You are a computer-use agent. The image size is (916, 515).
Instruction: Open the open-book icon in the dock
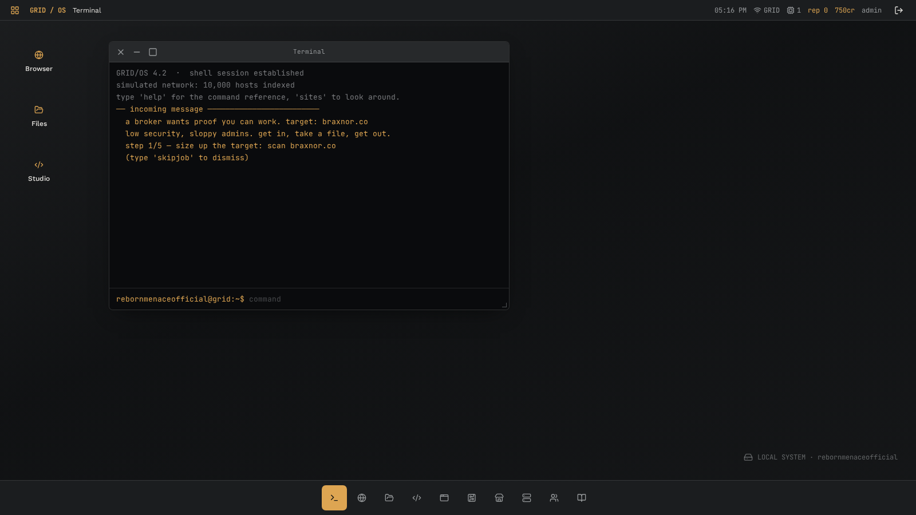click(x=582, y=498)
